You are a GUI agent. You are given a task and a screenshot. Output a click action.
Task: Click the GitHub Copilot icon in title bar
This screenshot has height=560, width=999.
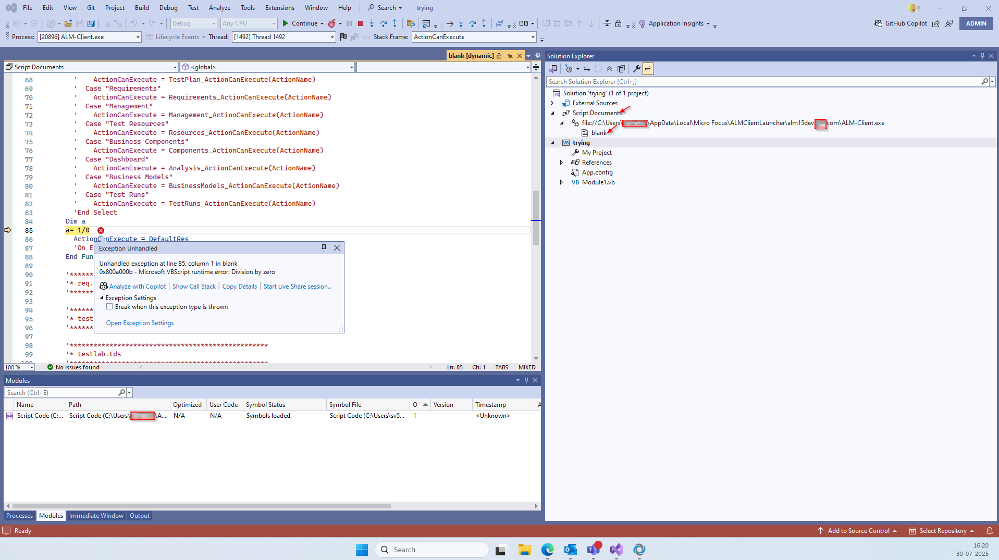878,23
